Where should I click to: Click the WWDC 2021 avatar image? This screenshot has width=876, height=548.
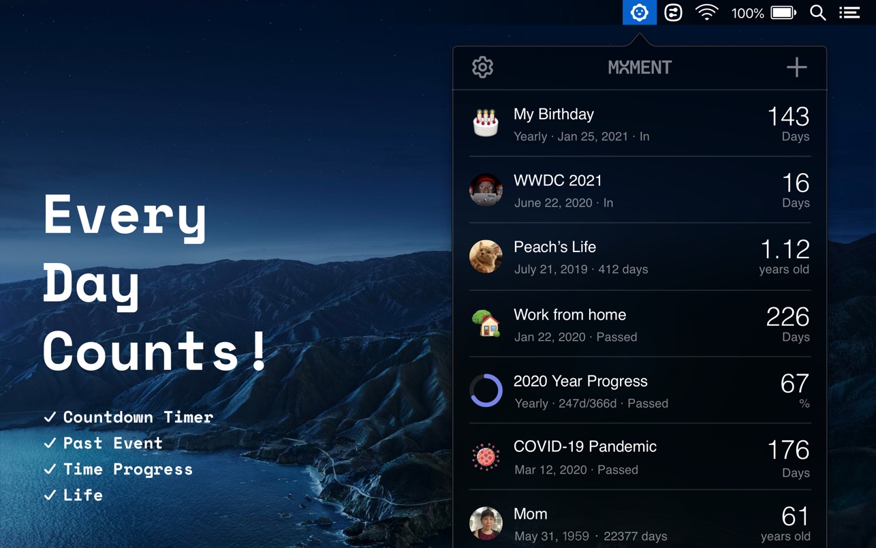click(x=486, y=189)
